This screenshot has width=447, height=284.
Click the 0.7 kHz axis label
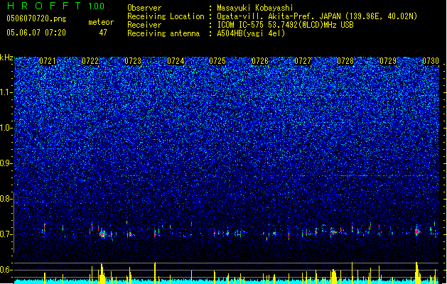point(6,234)
